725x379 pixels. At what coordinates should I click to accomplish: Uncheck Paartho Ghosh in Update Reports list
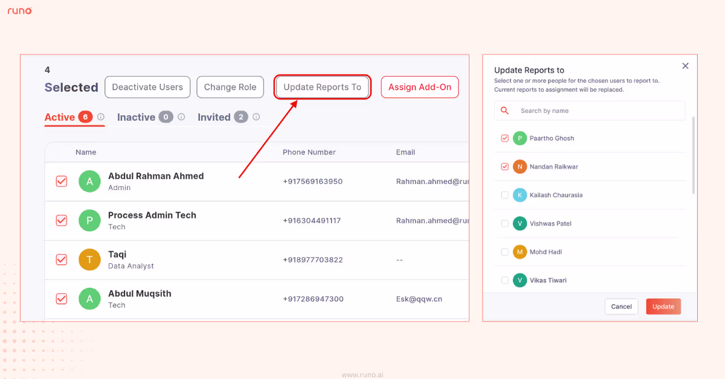[504, 138]
